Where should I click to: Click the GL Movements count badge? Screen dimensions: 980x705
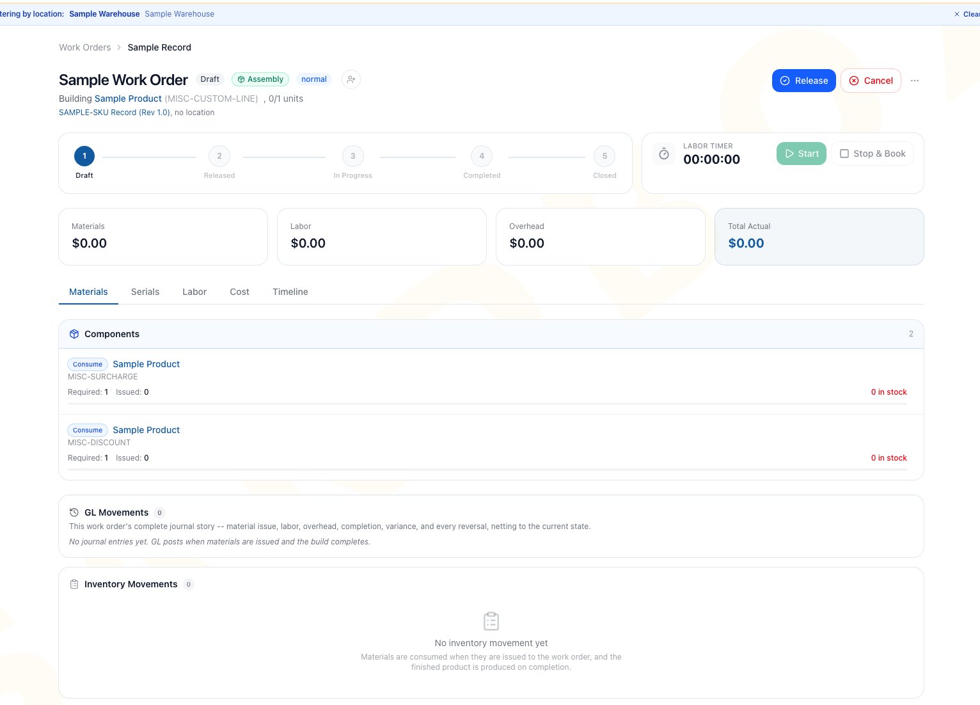click(x=159, y=512)
